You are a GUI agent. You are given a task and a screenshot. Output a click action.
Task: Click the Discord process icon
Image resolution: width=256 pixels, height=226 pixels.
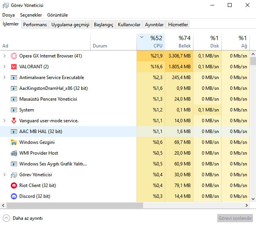pos(14,196)
